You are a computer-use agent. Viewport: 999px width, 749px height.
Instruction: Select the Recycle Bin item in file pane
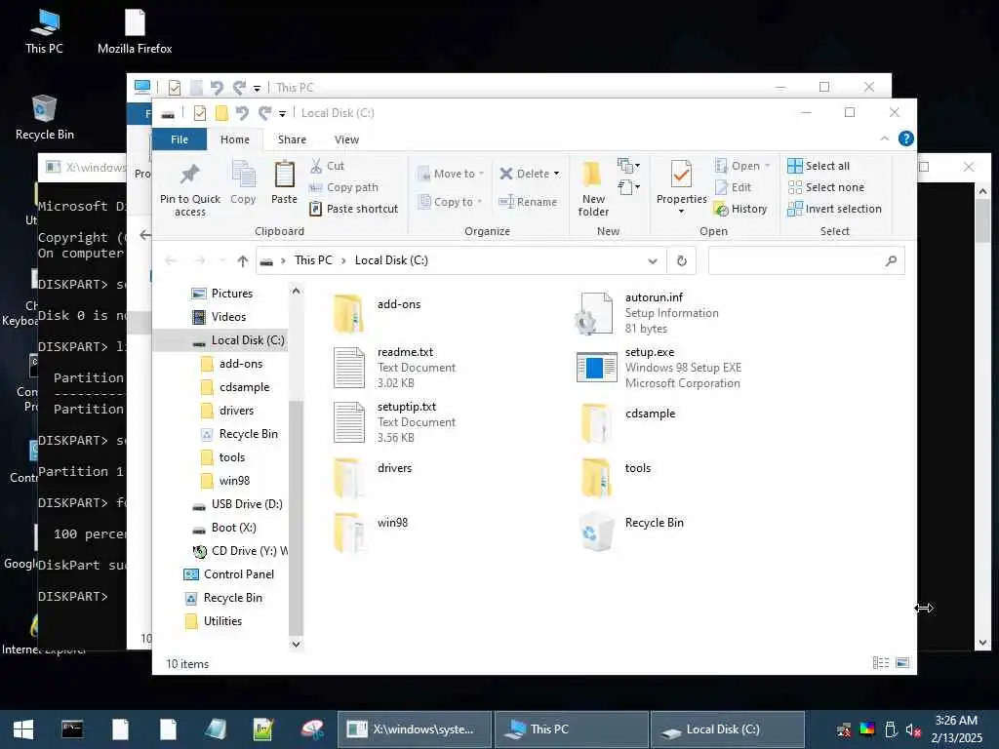click(631, 532)
